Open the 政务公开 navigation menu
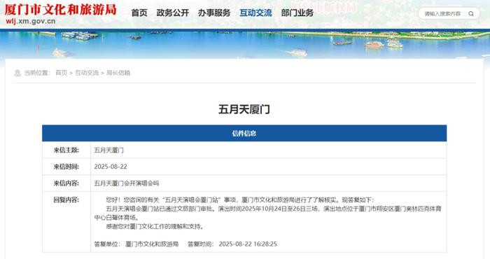This screenshot has width=490, height=259. [x=173, y=13]
